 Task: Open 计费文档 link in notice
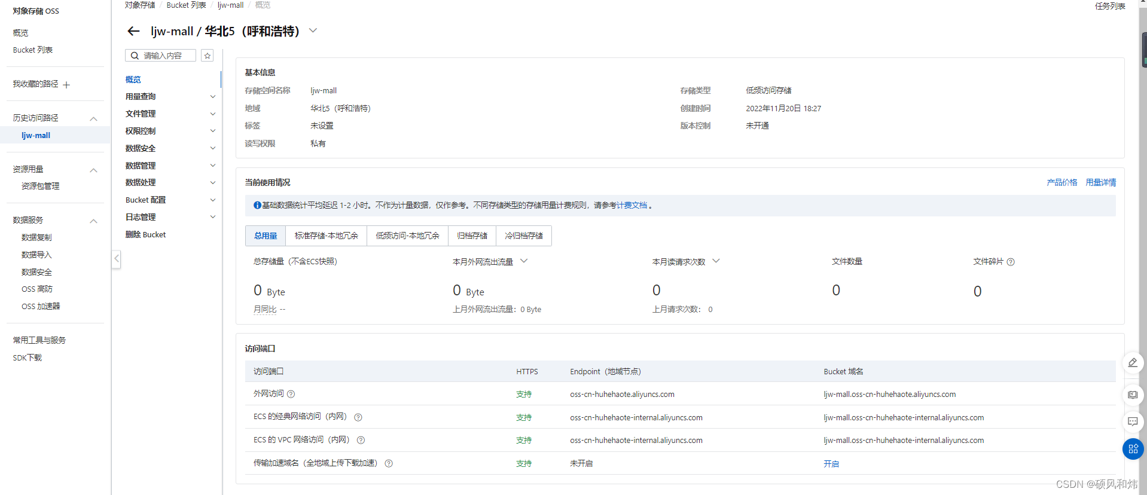[x=632, y=205]
